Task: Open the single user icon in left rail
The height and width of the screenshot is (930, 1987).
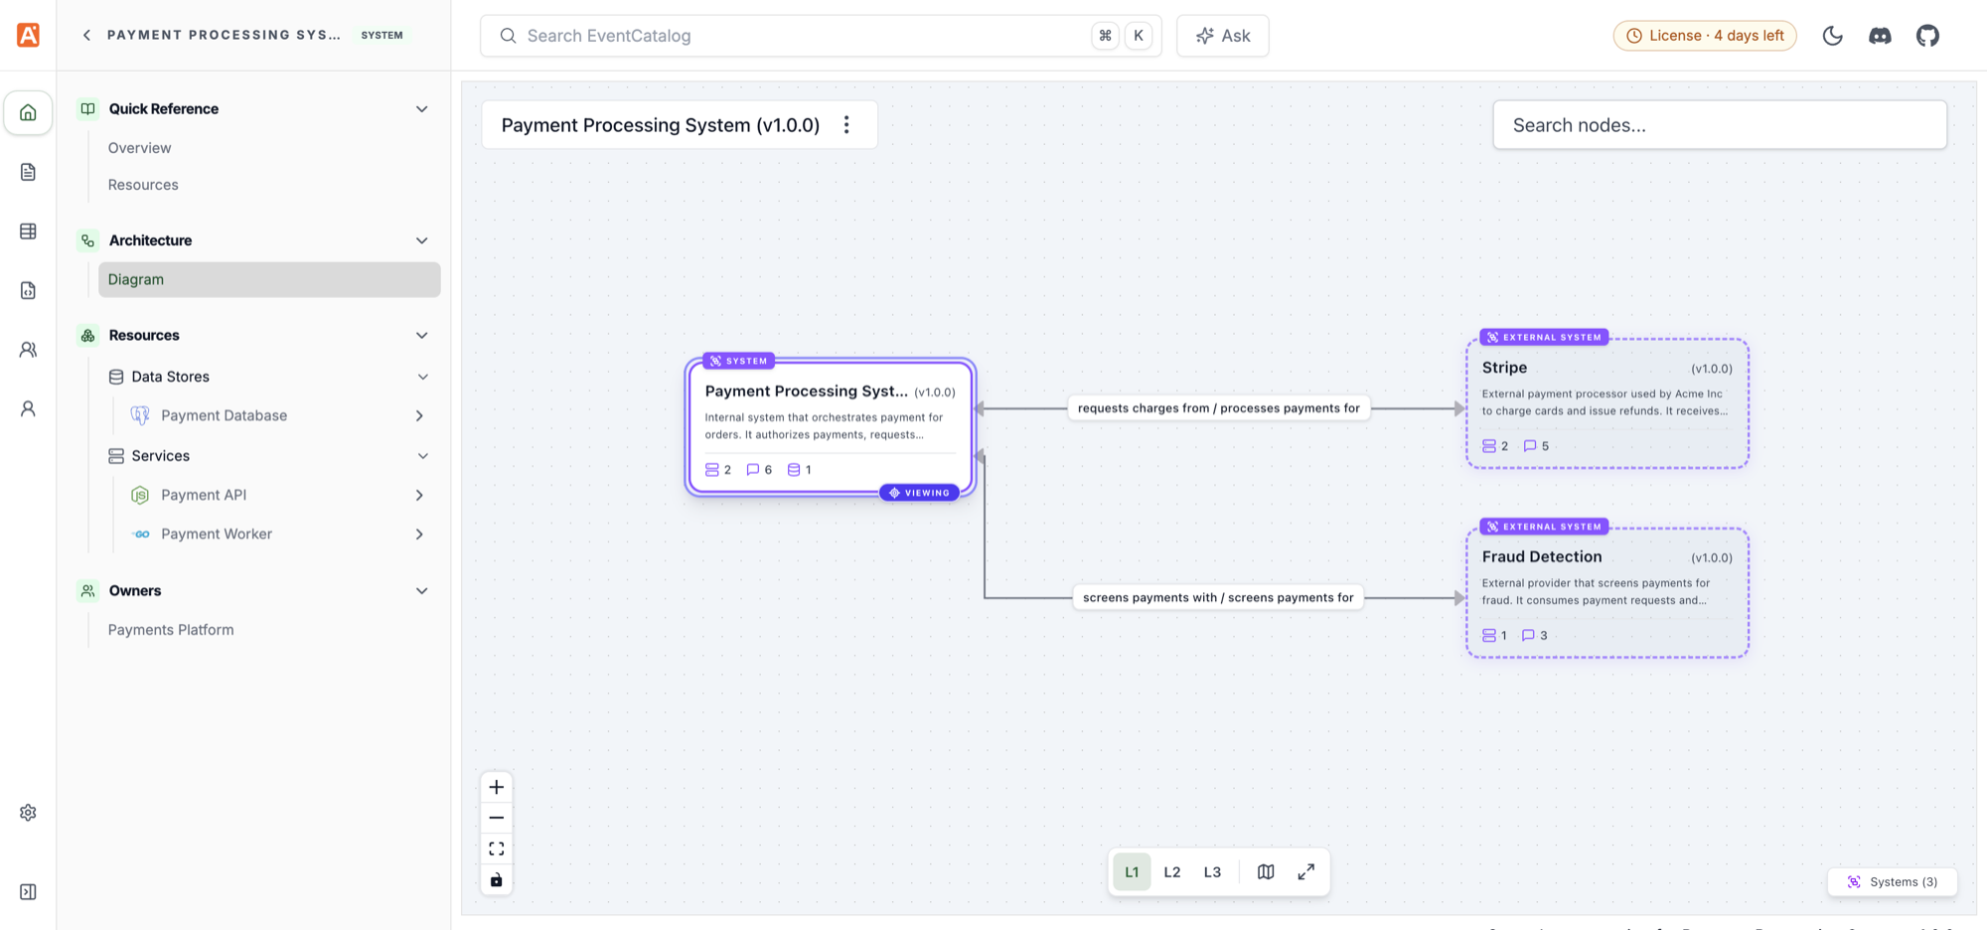Action: (28, 408)
